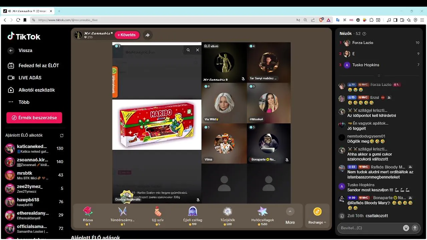The height and width of the screenshot is (240, 427).
Task: Click browser back button
Action: (5, 20)
